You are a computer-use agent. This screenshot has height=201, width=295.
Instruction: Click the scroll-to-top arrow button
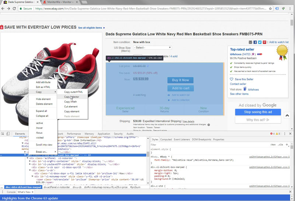[287, 116]
